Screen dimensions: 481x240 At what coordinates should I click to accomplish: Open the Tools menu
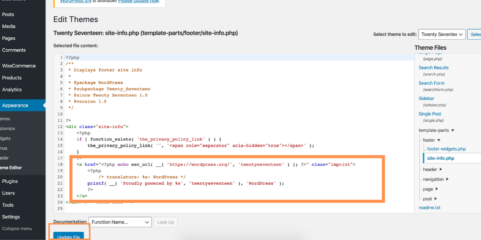[8, 205]
